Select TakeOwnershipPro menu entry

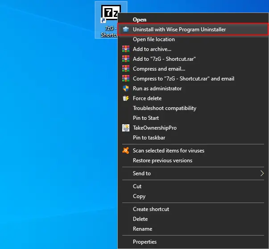point(193,128)
